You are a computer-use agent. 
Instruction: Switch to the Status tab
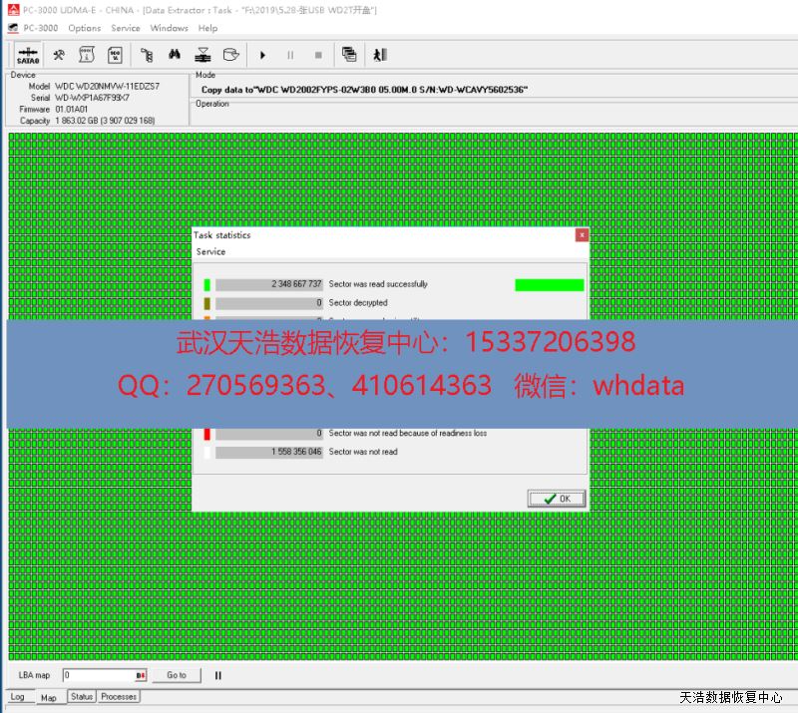pos(82,697)
